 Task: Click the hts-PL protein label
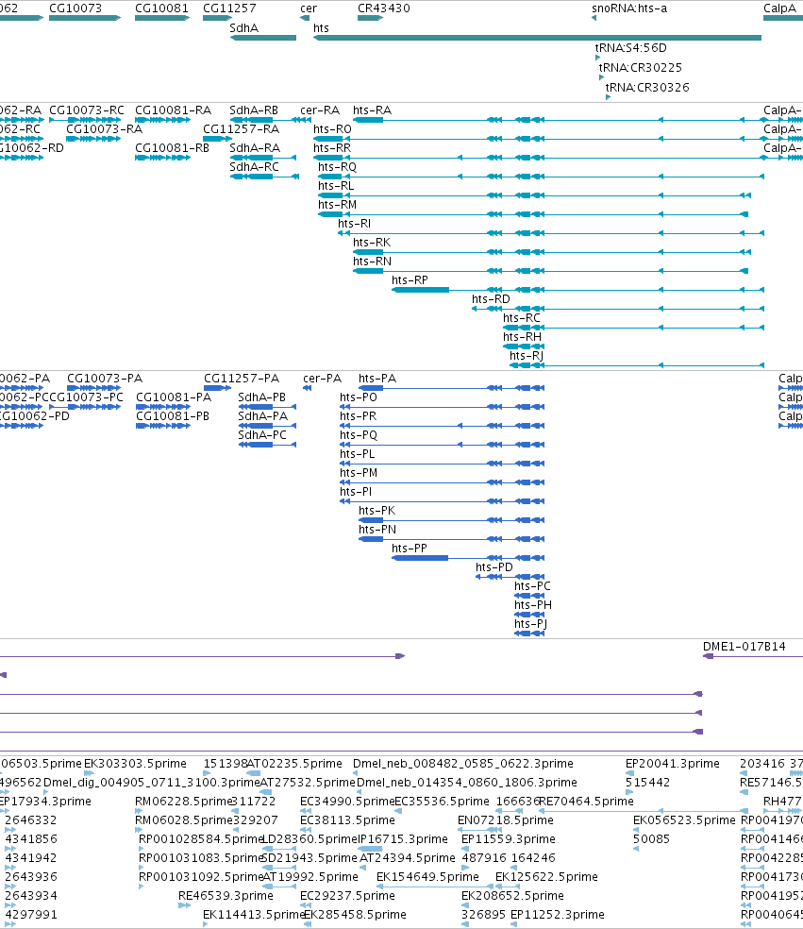point(357,454)
